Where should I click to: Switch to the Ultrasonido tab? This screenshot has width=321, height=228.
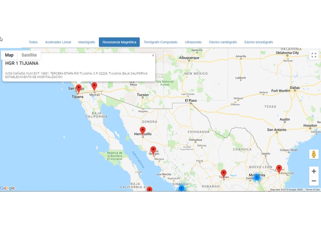(x=193, y=42)
